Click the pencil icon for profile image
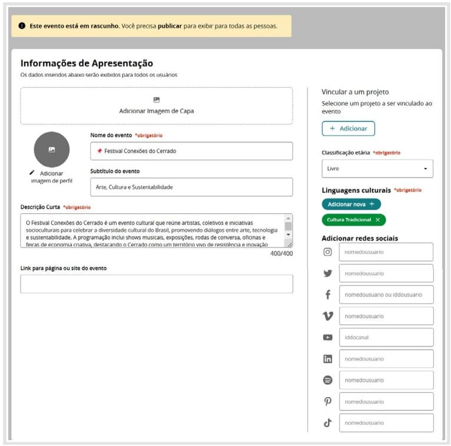Viewport: 451px width, 446px height. click(32, 173)
